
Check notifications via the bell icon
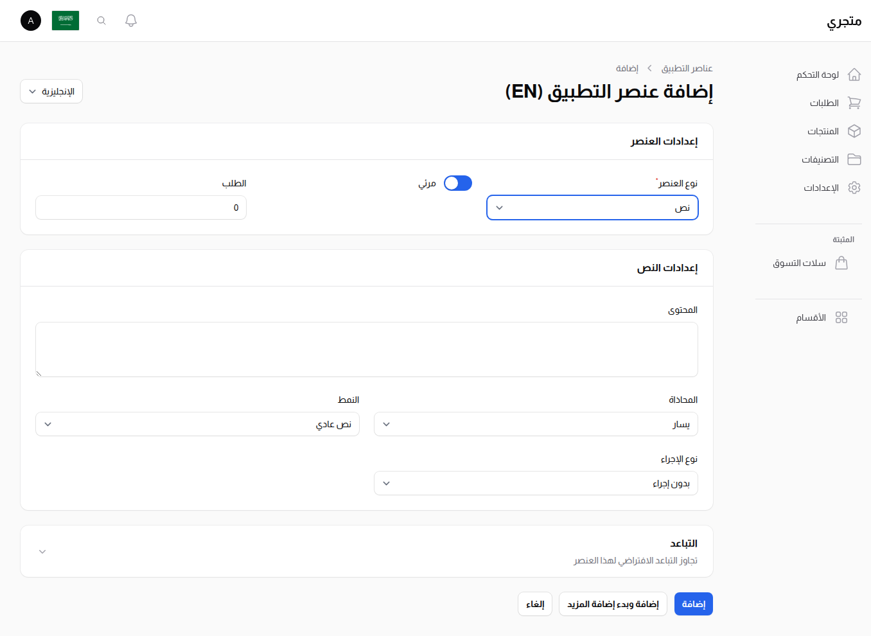pos(130,20)
